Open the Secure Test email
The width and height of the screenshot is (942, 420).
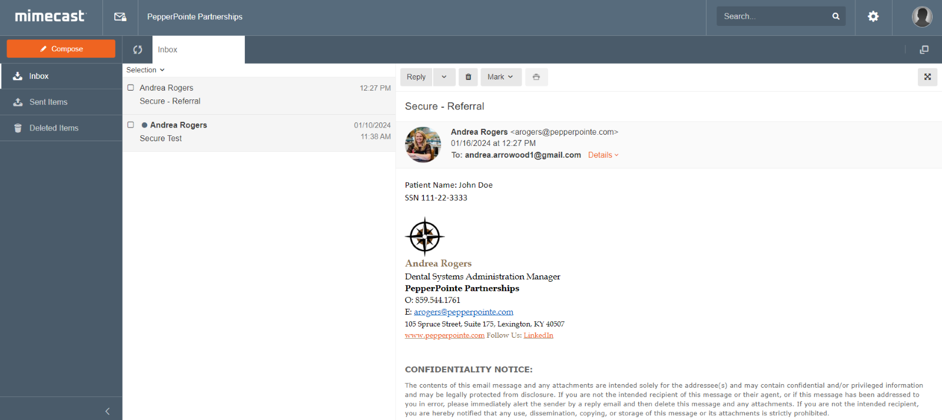259,133
